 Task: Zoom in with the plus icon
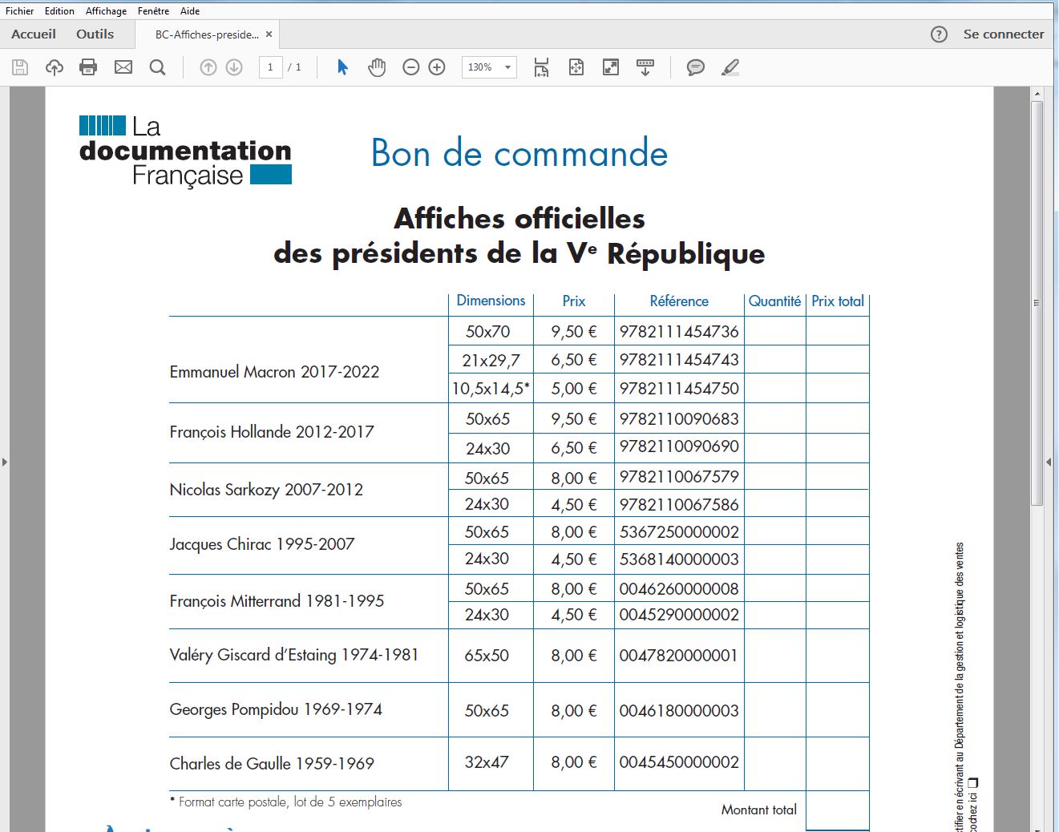point(437,67)
